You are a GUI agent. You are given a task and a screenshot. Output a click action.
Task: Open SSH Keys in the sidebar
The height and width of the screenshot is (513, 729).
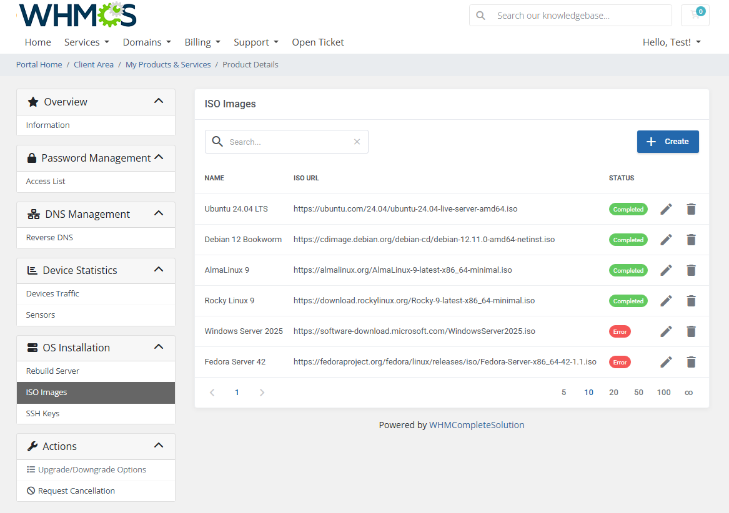[96, 414]
